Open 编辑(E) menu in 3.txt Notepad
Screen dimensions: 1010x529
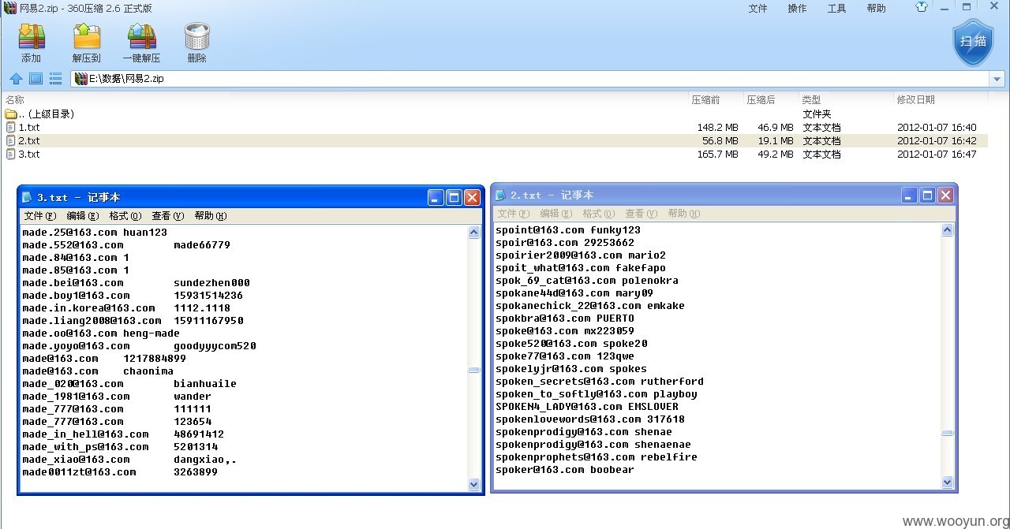(x=82, y=216)
